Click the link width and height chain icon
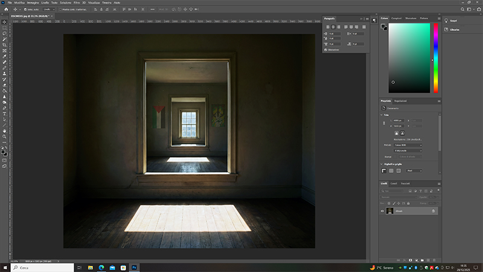The image size is (483, 272). [x=384, y=123]
